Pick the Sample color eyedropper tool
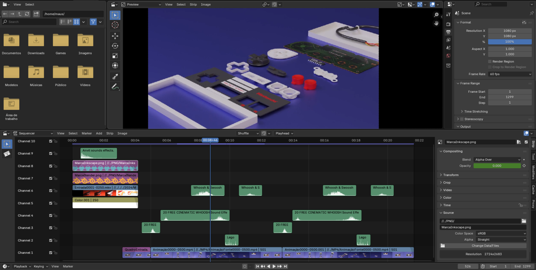Viewport: 536px width, 270px height. [115, 76]
